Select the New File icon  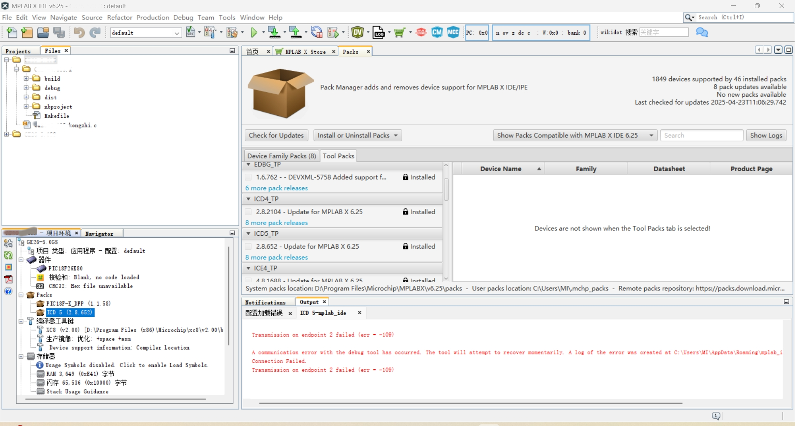point(12,32)
